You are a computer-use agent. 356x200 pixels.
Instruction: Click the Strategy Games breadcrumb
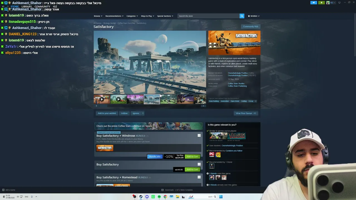(110, 23)
